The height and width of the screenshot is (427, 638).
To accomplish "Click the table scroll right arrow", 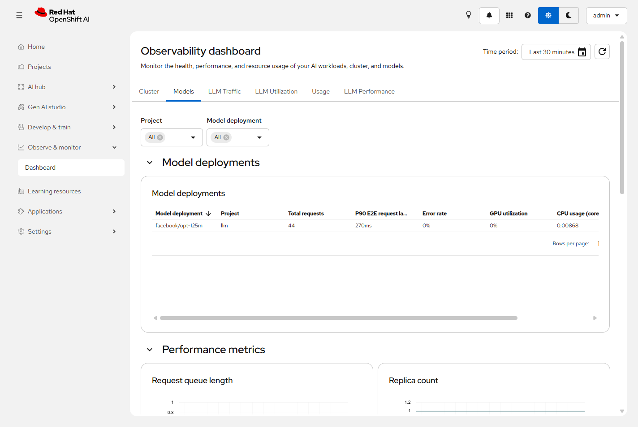I will 595,318.
